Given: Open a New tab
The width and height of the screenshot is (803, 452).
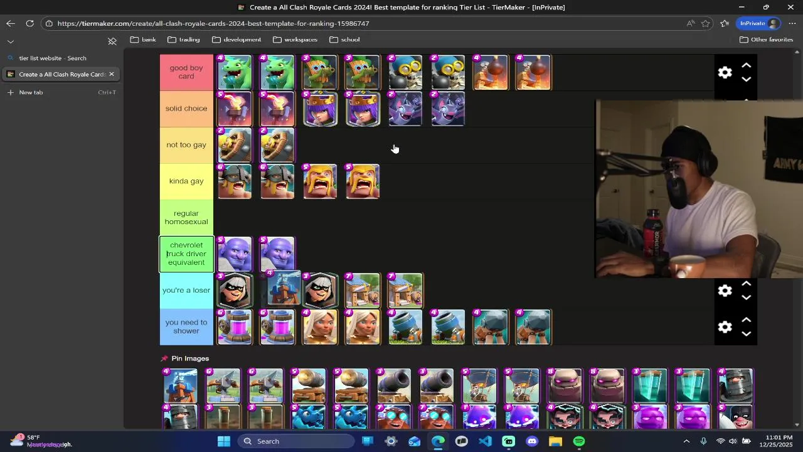Looking at the screenshot, I should (x=60, y=92).
